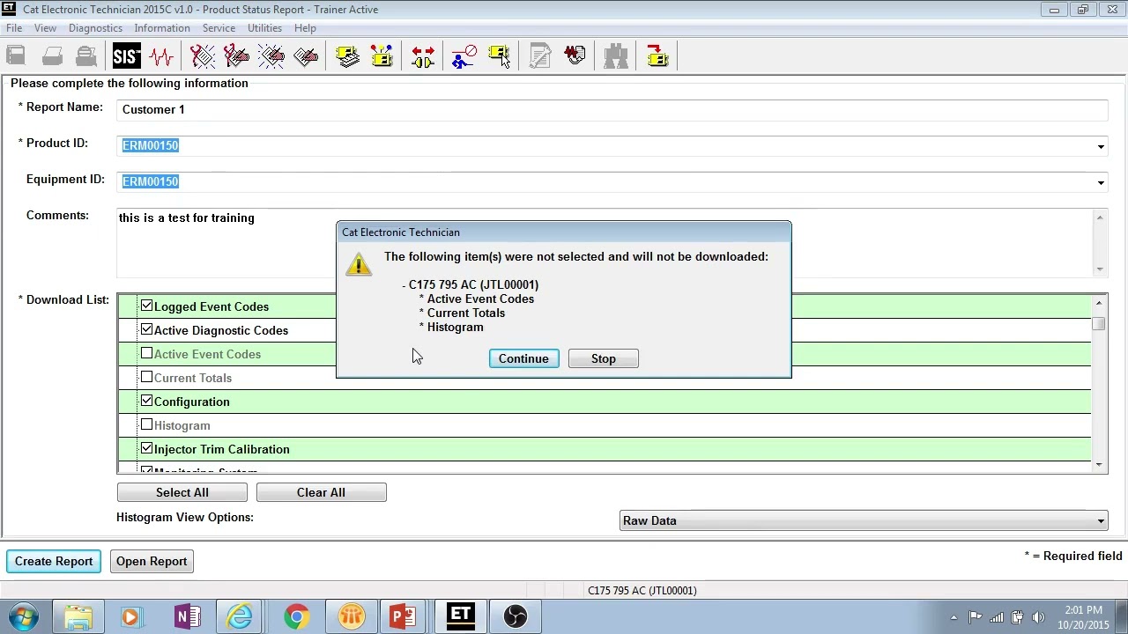1128x634 pixels.
Task: Open the Logged Event Codes toolbar icon
Action: [x=306, y=57]
